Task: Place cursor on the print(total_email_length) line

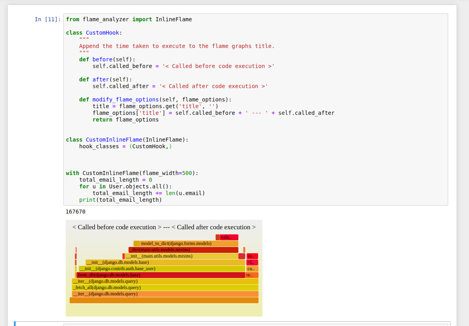Action: click(x=120, y=200)
